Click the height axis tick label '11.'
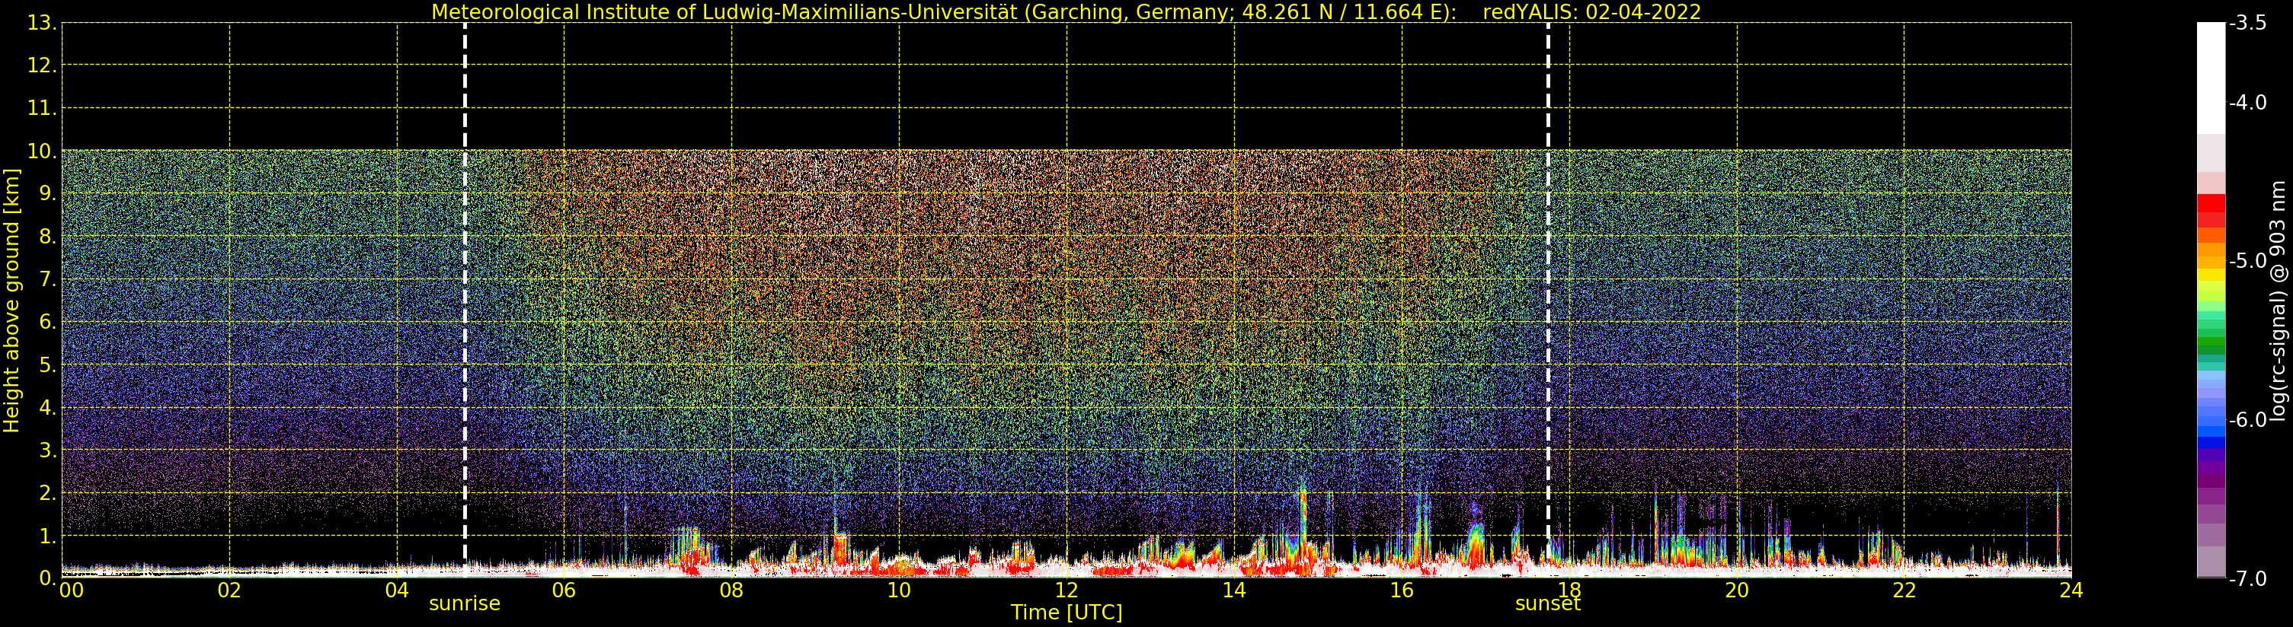2293x627 pixels. click(42, 109)
